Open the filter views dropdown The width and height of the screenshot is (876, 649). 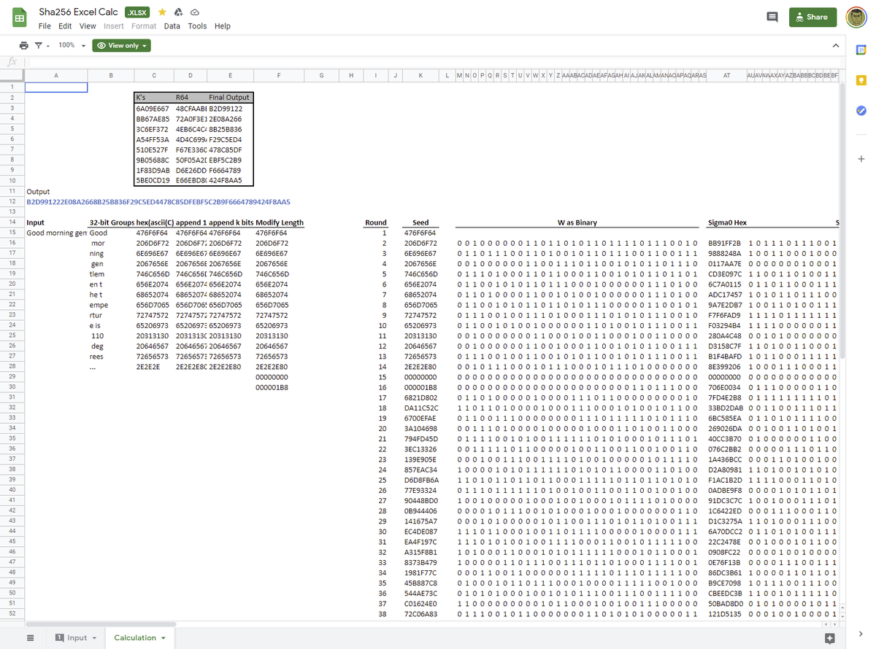tap(42, 45)
